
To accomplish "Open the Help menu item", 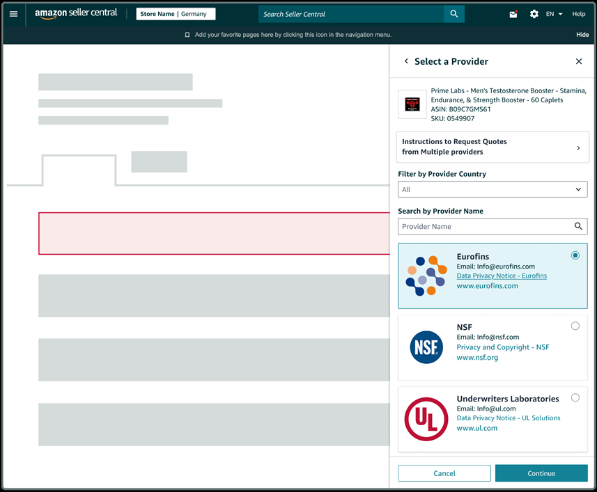I will coord(578,14).
